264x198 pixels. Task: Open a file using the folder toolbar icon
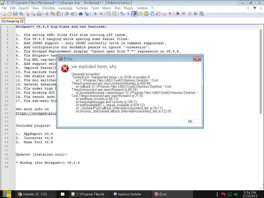(9, 14)
